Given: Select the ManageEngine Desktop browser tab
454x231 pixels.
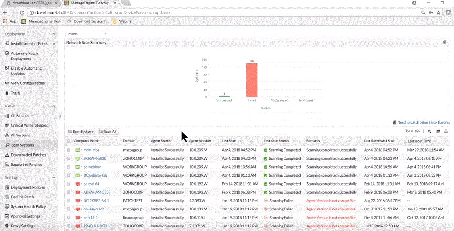Looking at the screenshot, I should [x=90, y=3].
